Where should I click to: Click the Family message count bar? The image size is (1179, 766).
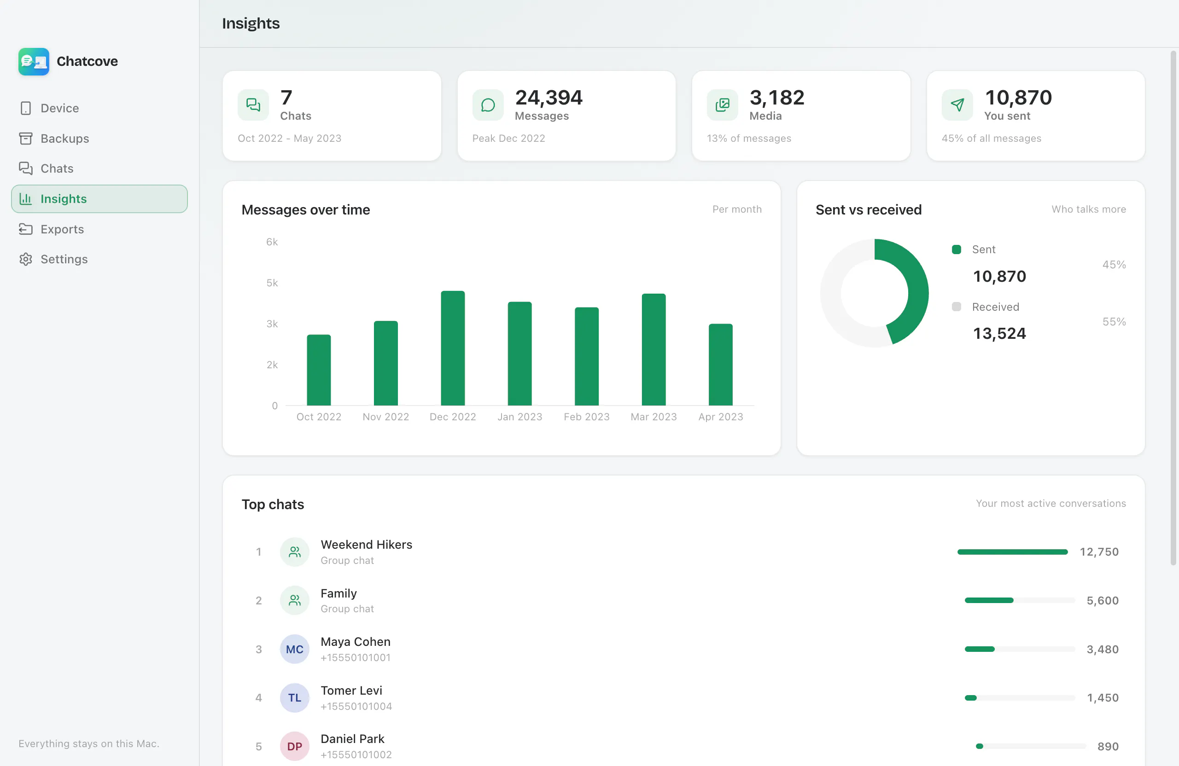coord(1020,600)
